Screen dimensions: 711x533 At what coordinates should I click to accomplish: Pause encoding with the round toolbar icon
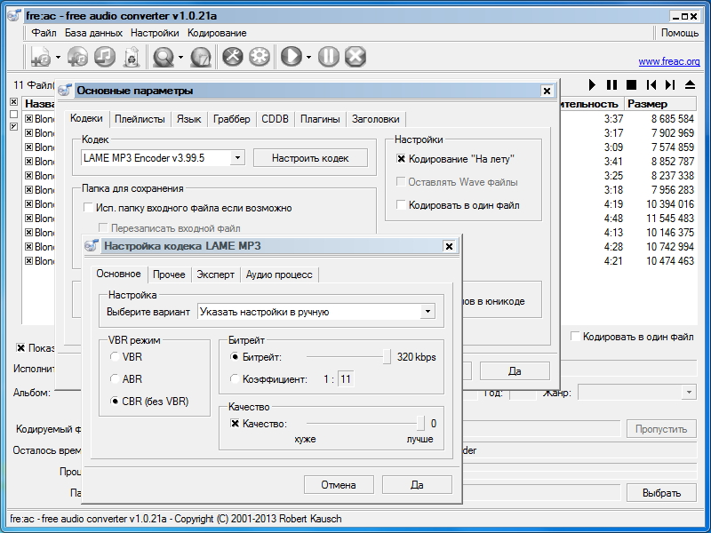329,57
